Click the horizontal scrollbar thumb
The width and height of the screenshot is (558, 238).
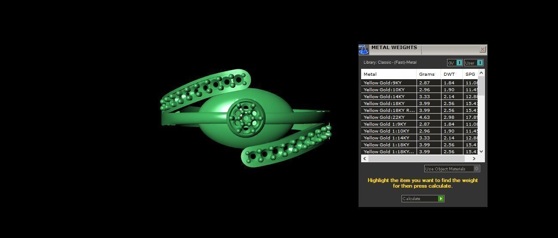point(416,158)
